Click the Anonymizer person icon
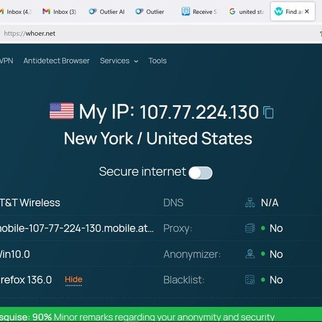 tap(250, 254)
